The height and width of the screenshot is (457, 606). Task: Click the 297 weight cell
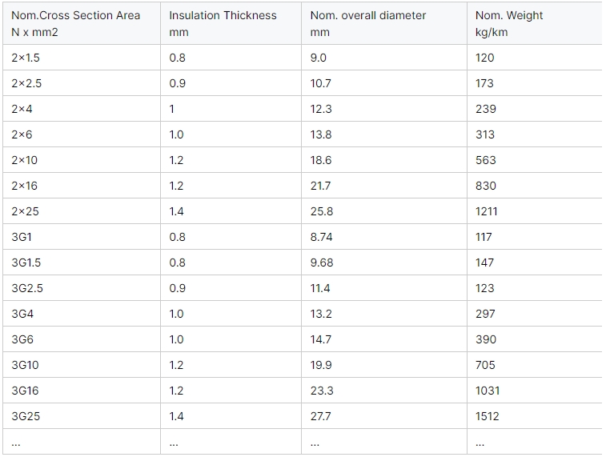535,313
